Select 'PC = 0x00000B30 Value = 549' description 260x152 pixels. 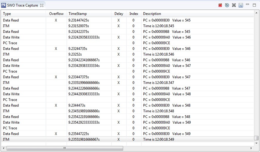click(x=167, y=134)
